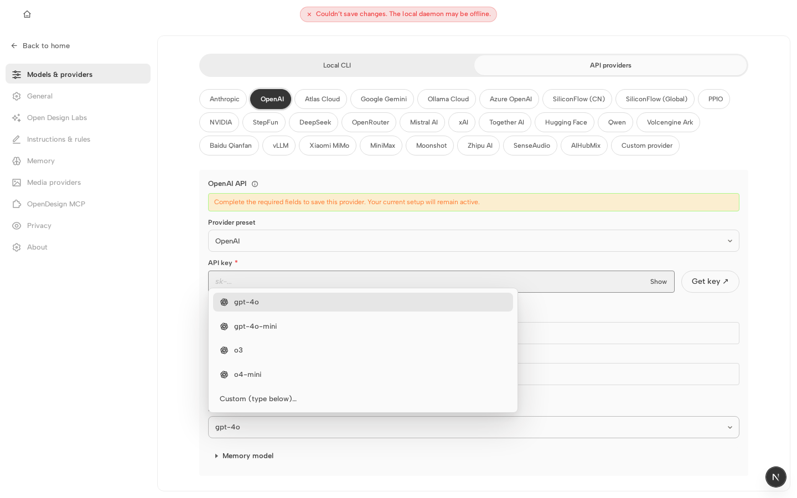Select the DeepSeek provider chip
Image resolution: width=797 pixels, height=498 pixels.
coord(314,122)
